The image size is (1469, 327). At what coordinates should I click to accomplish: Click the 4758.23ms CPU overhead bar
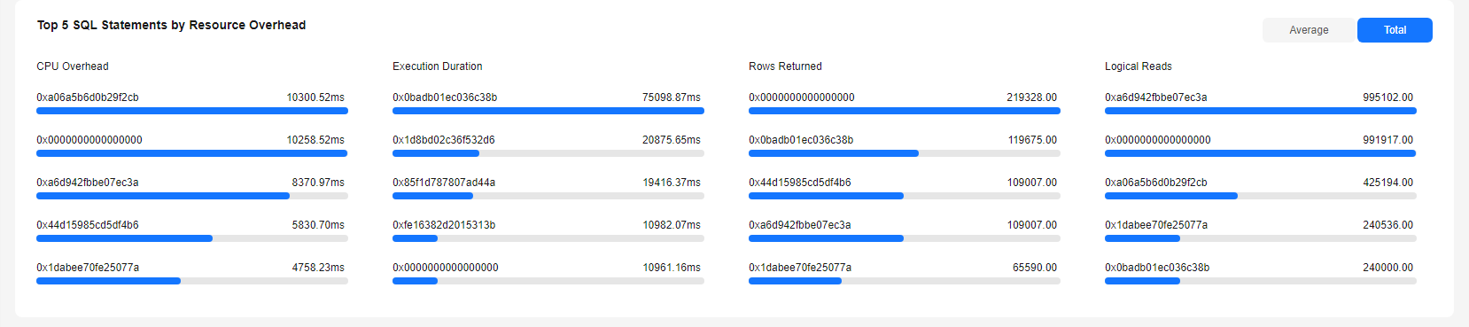point(192,281)
